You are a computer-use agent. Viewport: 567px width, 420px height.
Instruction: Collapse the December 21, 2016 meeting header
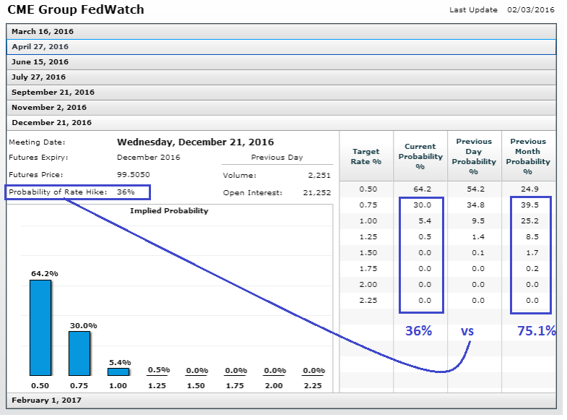[51, 123]
